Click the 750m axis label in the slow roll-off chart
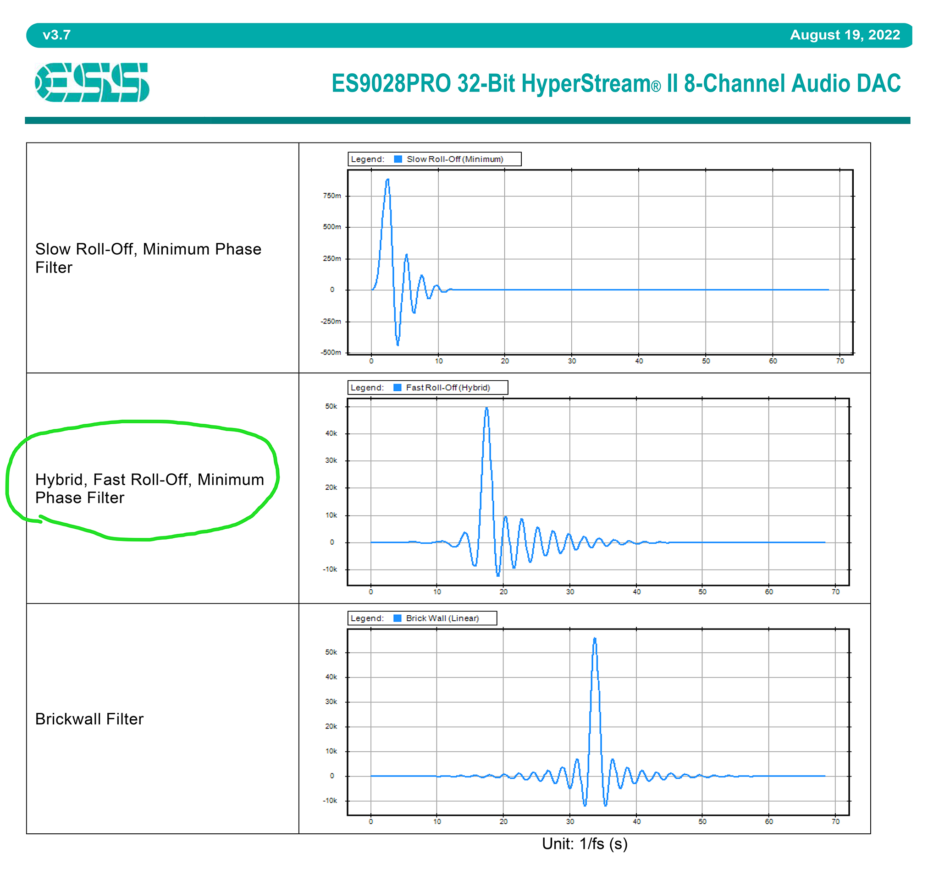This screenshot has height=870, width=939. [x=331, y=196]
